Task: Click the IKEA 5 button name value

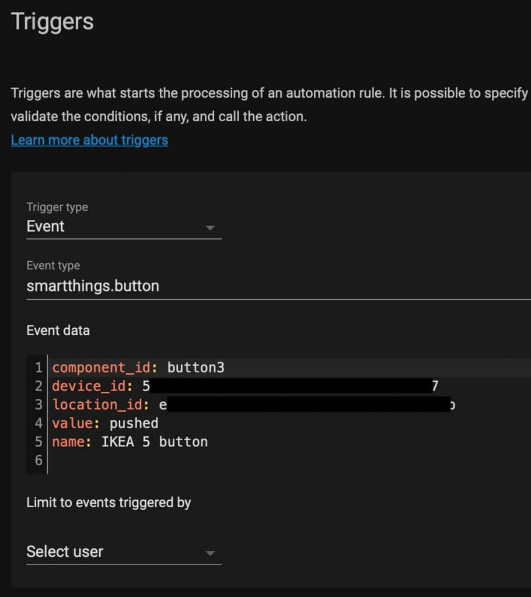Action: (x=155, y=442)
